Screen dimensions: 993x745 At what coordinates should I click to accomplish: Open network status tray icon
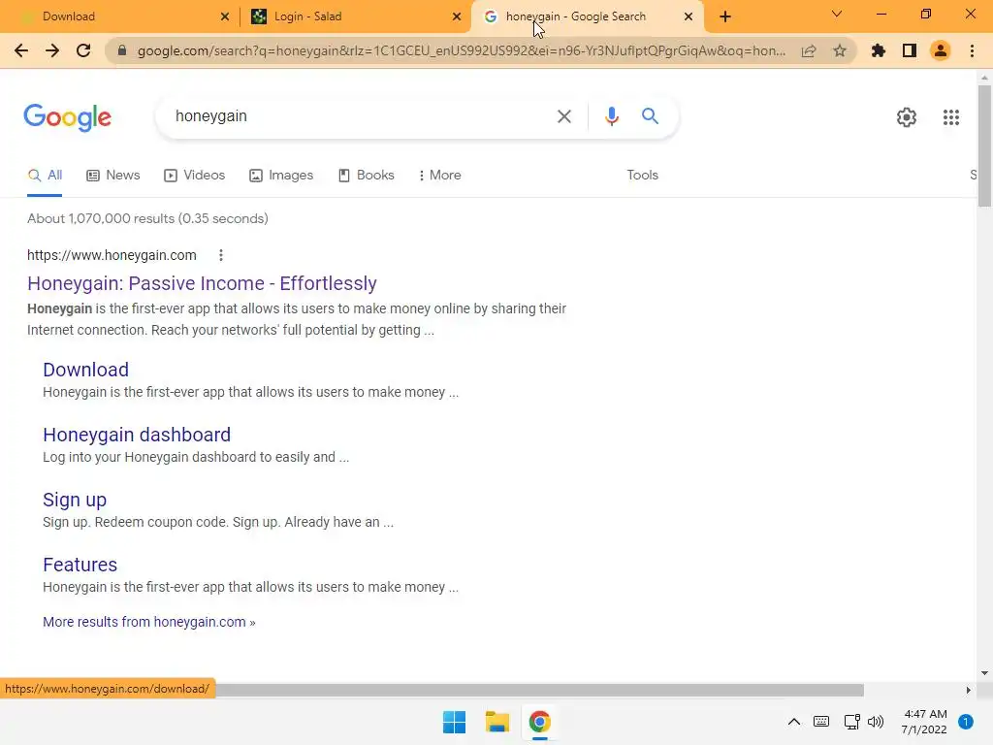(851, 722)
